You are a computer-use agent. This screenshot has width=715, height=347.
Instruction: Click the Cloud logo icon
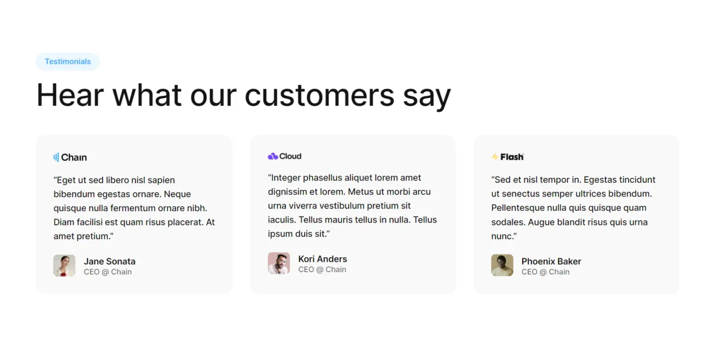[273, 157]
